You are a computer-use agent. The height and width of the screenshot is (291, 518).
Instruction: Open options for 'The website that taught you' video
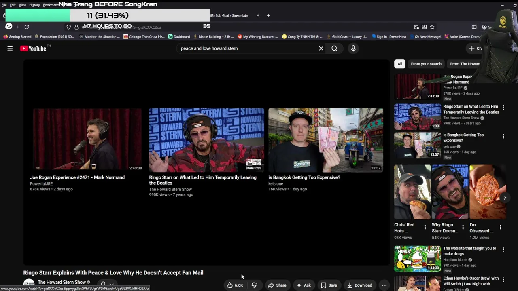[503, 250]
